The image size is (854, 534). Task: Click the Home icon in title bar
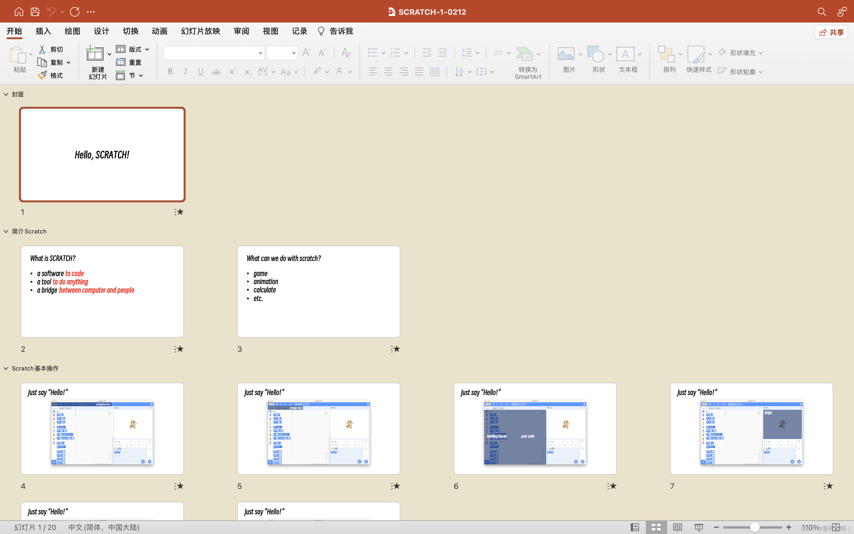tap(19, 12)
